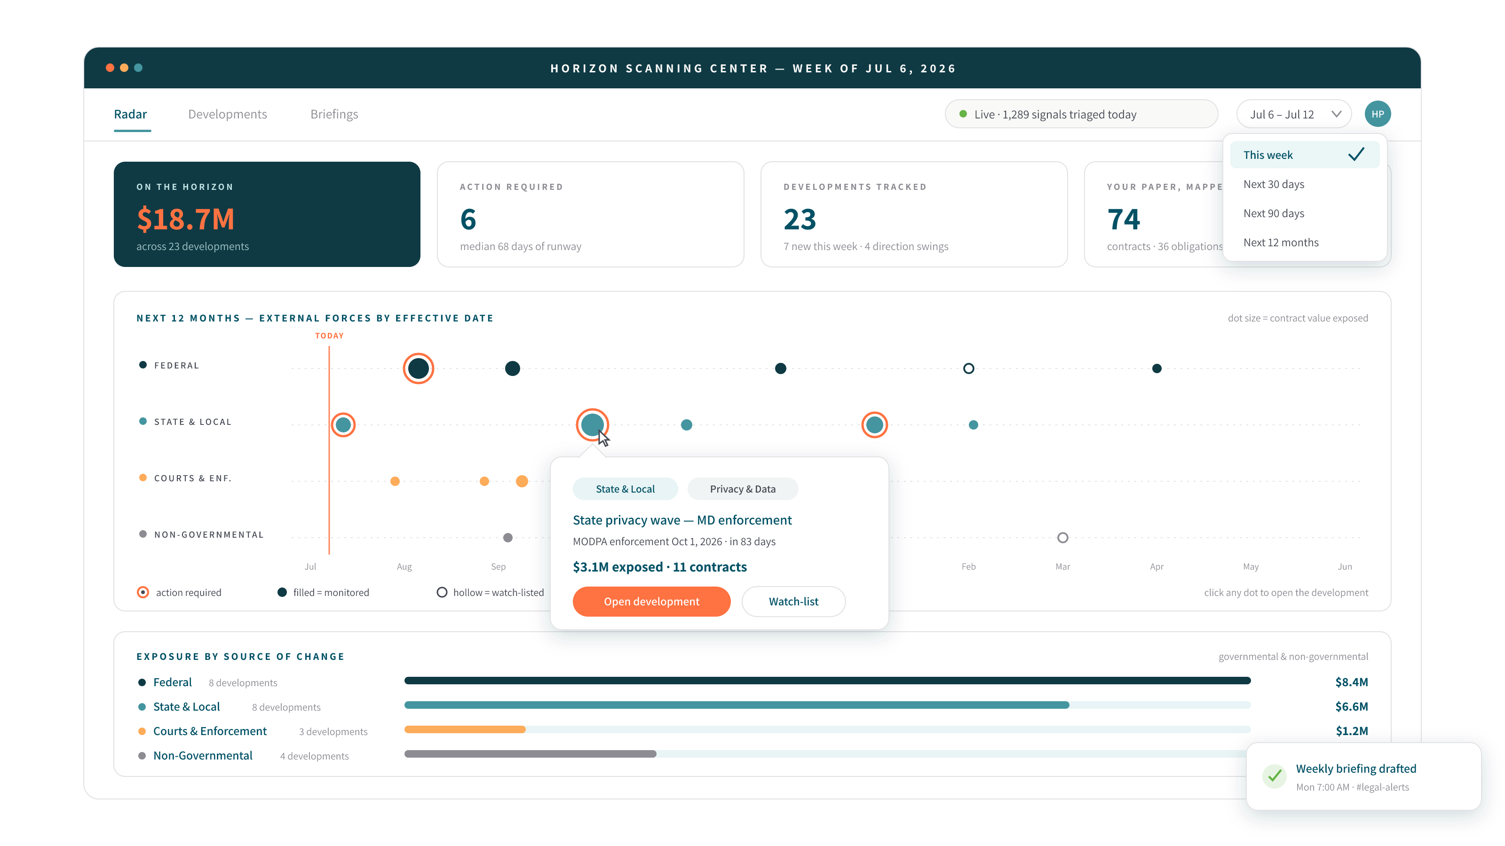Click State & Local action dot near today line
Viewport: 1505px width, 846px height.
(343, 424)
